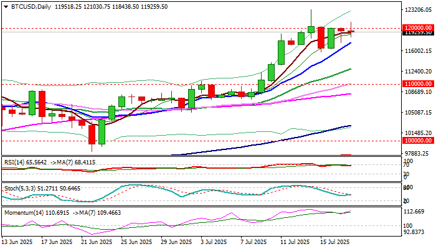Click the 110000.00 red price label

tap(418, 84)
